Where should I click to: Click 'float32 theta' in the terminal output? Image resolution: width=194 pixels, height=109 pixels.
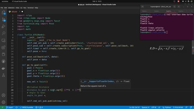pos(147,24)
